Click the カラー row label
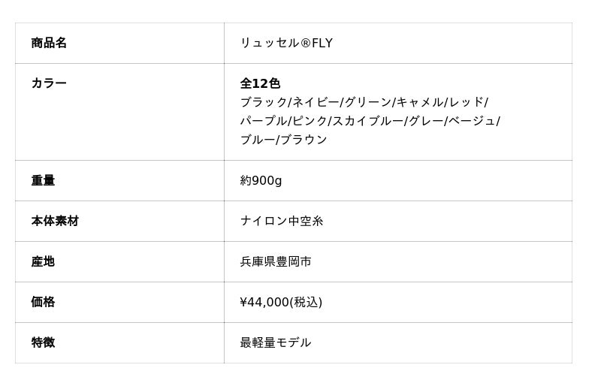Image resolution: width=601 pixels, height=386 pixels. (49, 83)
